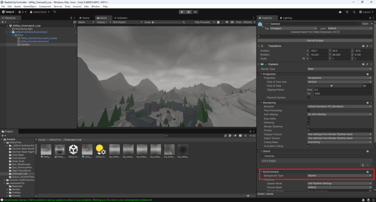Click the bug icon next to Play Focused
Image resolution: width=376 pixels, height=202 pixels.
pos(218,22)
